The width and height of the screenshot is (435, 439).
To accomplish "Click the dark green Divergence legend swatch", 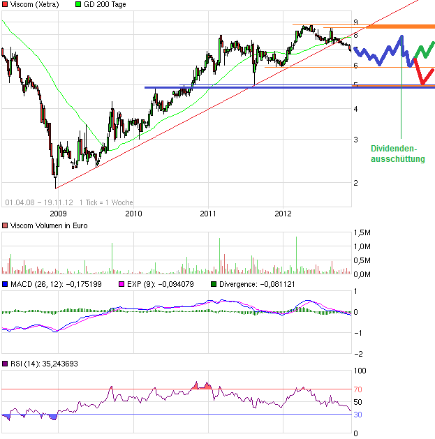I will 214,285.
